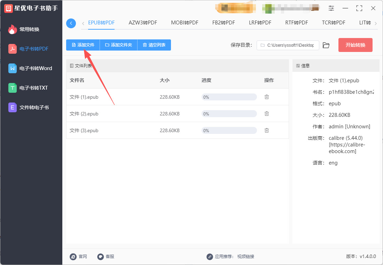Click the 保存目录 path input field
Screen dimensions: 383x265
pyautogui.click(x=288, y=45)
